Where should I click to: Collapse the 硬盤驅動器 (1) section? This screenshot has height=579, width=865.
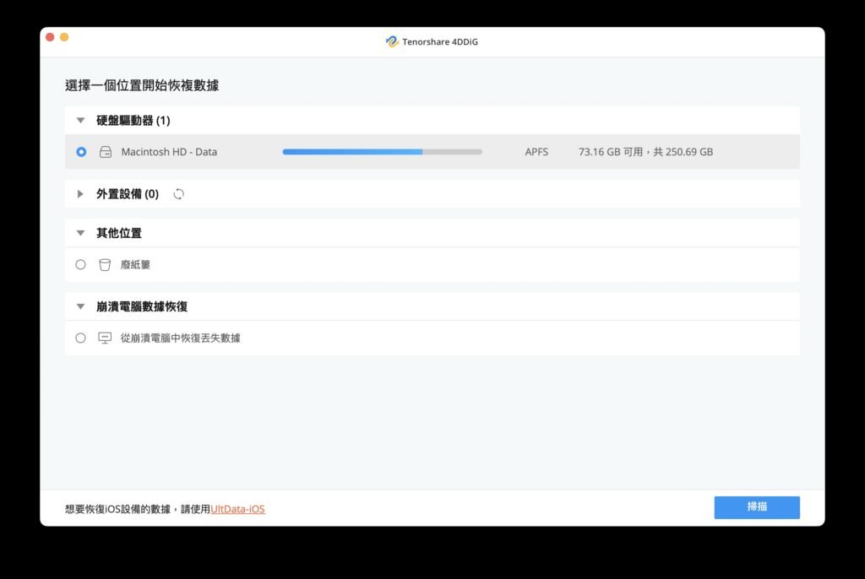coord(80,120)
